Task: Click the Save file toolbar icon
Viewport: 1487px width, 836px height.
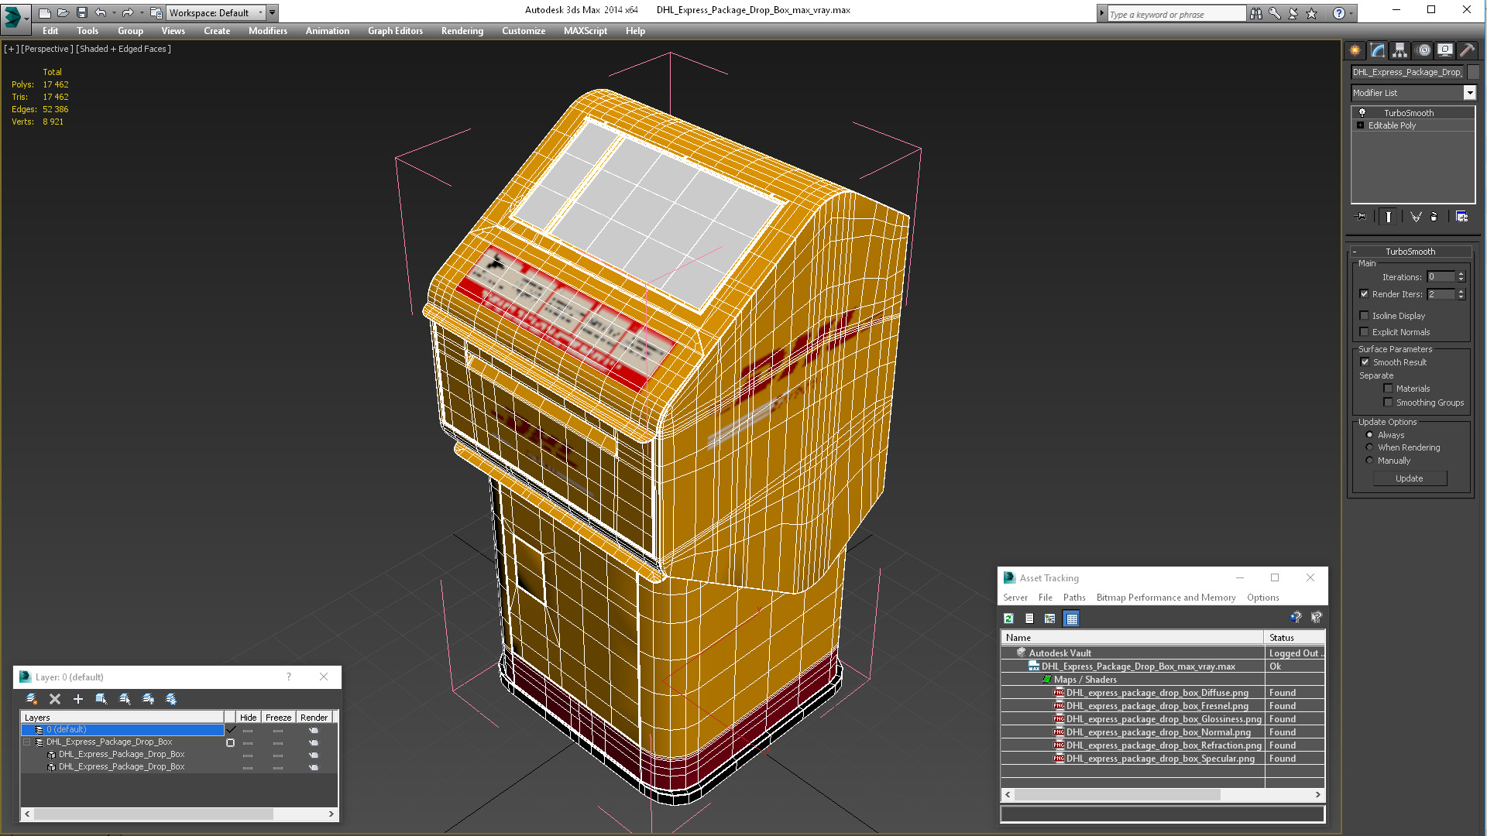Action: 81,12
